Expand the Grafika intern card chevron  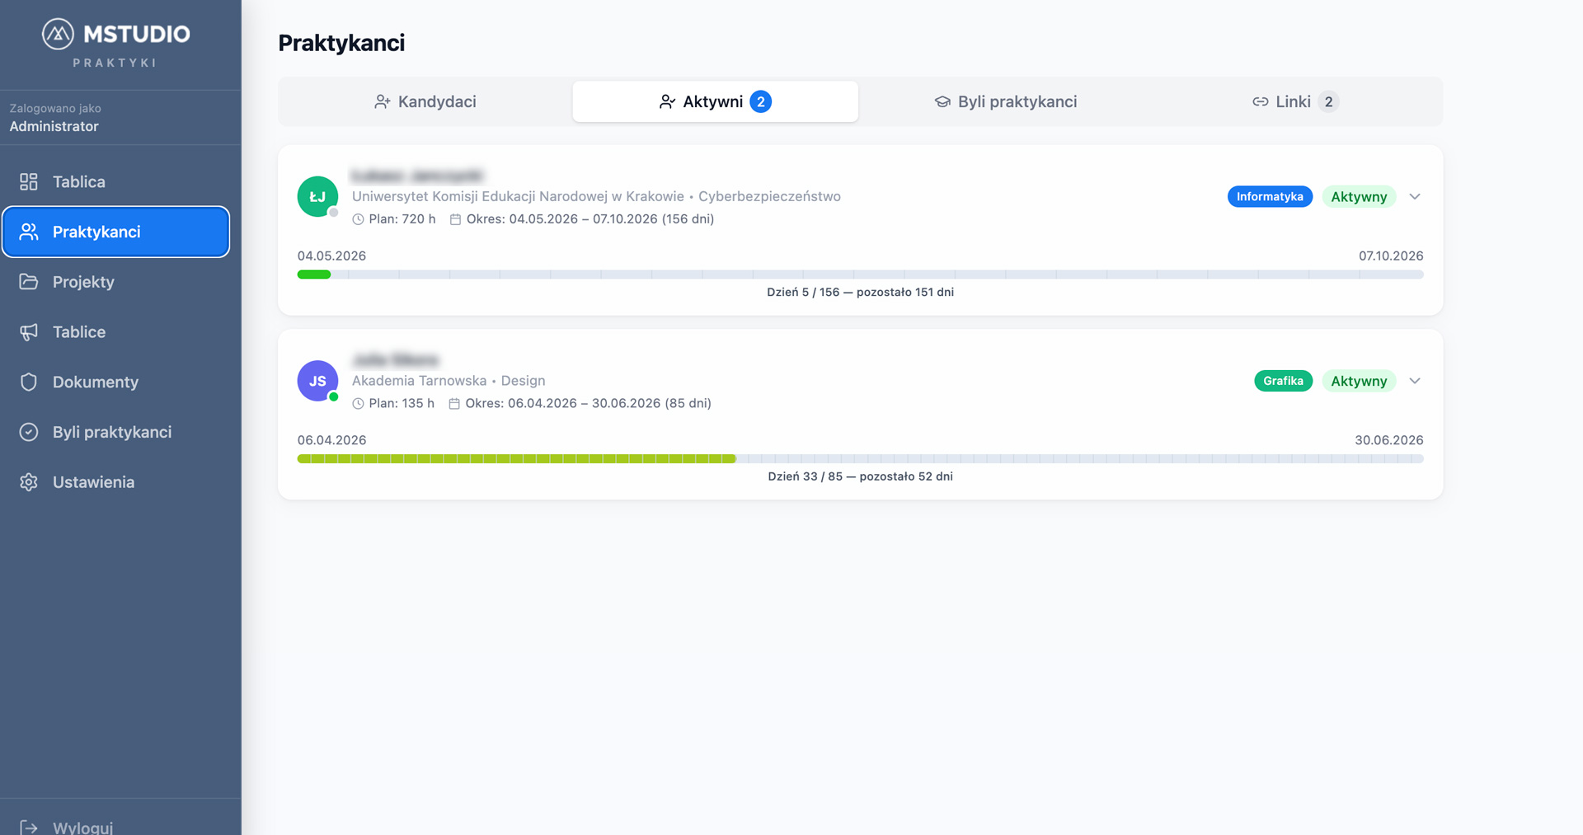1415,381
